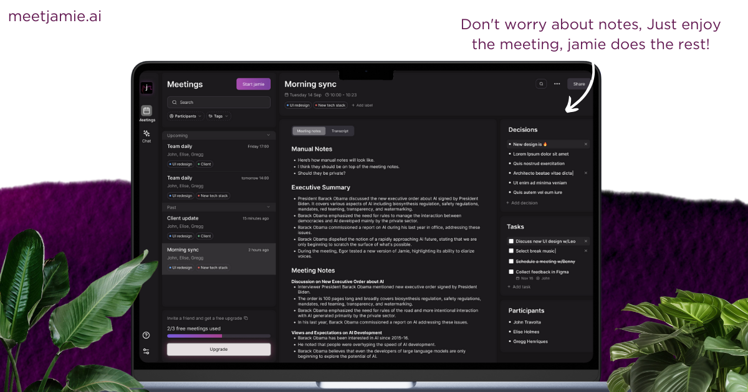The height and width of the screenshot is (392, 748).
Task: Remove the 'Architecto beatae vitae dicta' decision
Action: [586, 173]
